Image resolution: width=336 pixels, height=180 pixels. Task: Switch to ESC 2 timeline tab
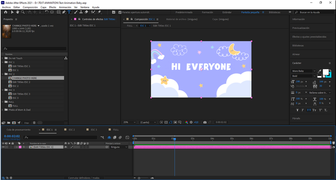(72, 130)
